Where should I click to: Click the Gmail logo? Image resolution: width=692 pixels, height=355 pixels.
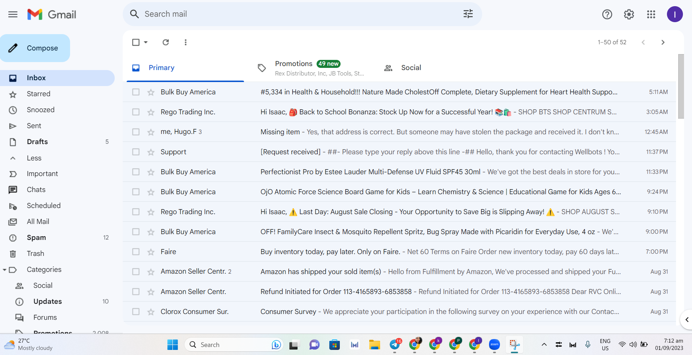click(52, 15)
